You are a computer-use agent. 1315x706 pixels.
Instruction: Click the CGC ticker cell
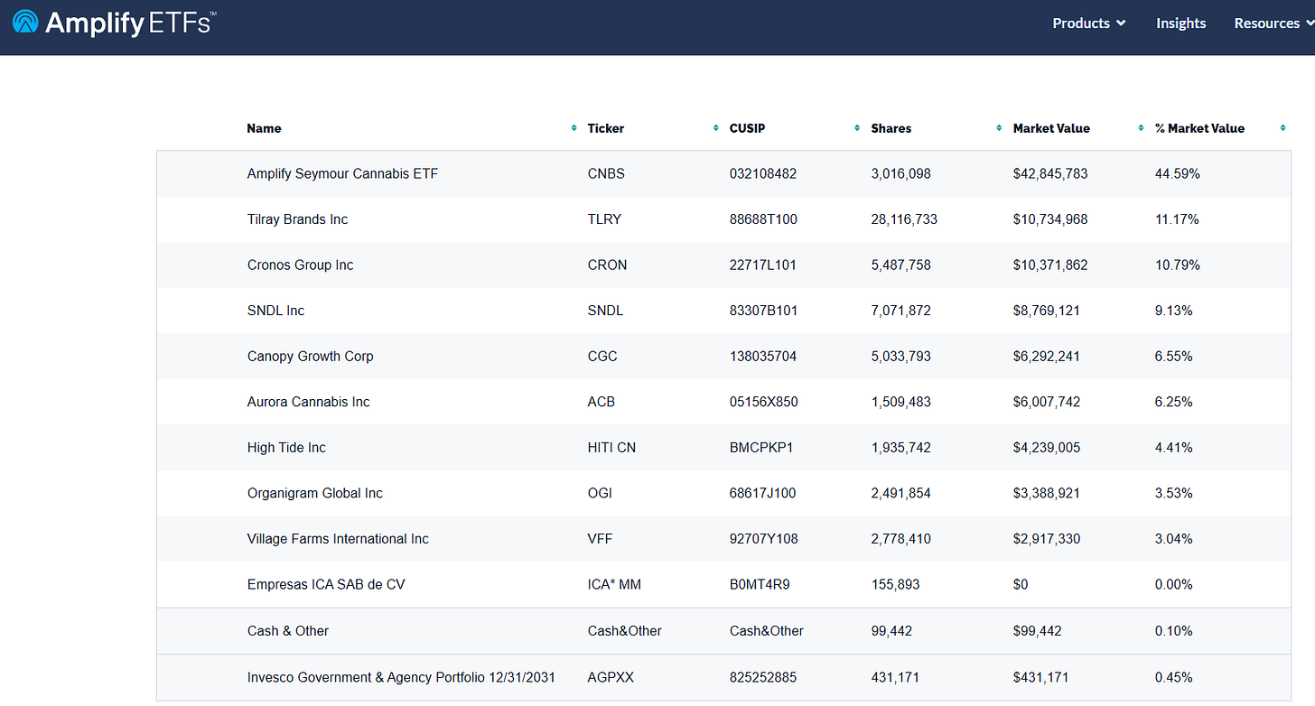tap(602, 357)
